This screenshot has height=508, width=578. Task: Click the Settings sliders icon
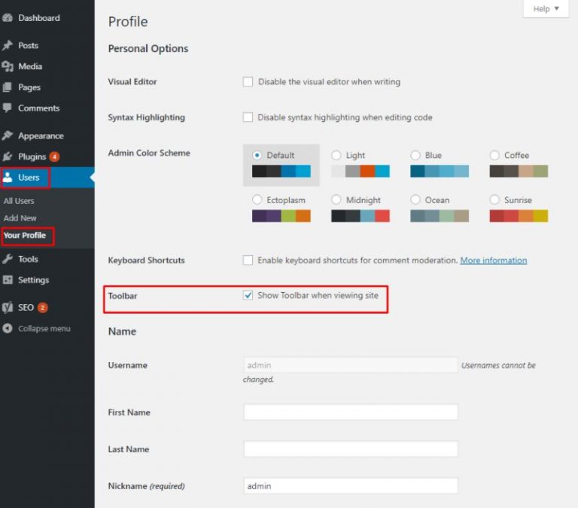click(8, 280)
